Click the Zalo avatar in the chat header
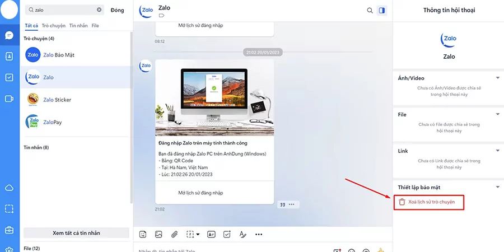The height and width of the screenshot is (252, 504). click(x=146, y=11)
